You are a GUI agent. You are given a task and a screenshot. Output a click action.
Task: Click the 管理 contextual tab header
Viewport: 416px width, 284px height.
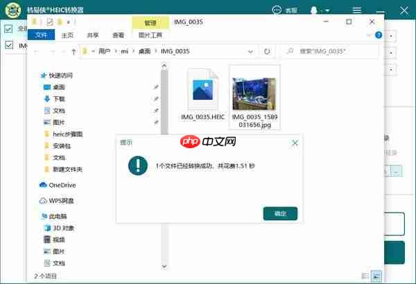(150, 23)
